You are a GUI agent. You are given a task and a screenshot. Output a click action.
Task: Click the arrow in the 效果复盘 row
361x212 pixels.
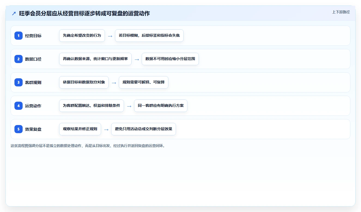point(106,129)
